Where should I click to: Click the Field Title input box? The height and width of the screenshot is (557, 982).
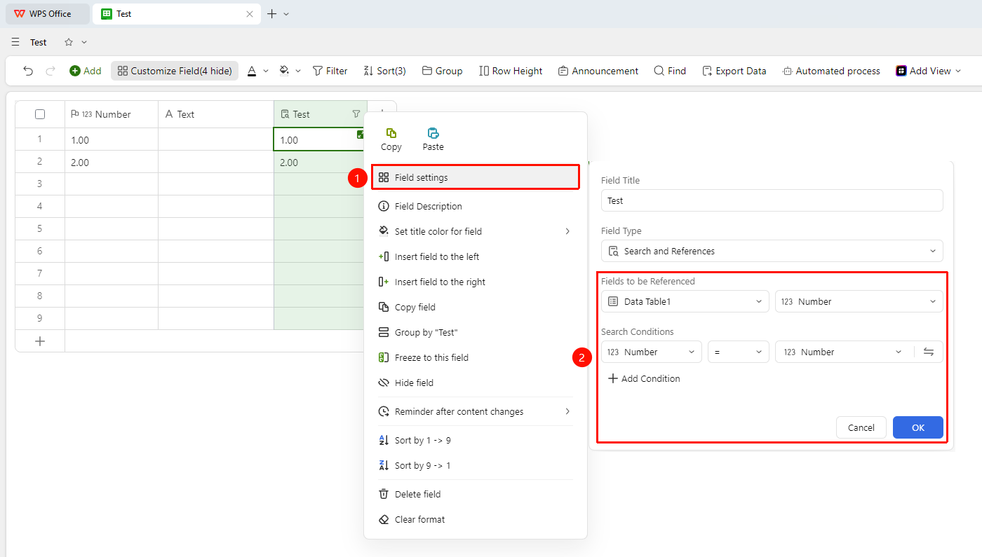772,200
